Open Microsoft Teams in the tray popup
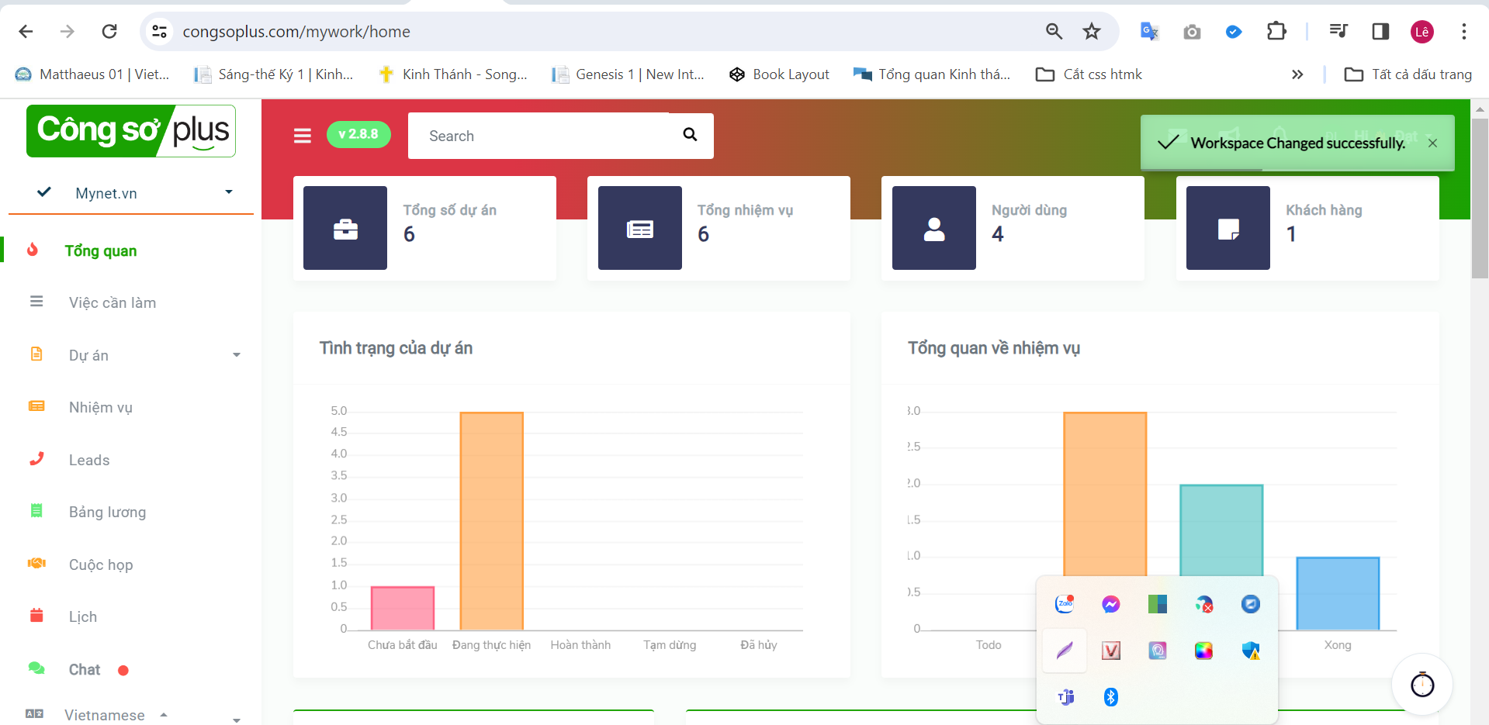Screen dimensions: 1489x725 (x=1065, y=697)
